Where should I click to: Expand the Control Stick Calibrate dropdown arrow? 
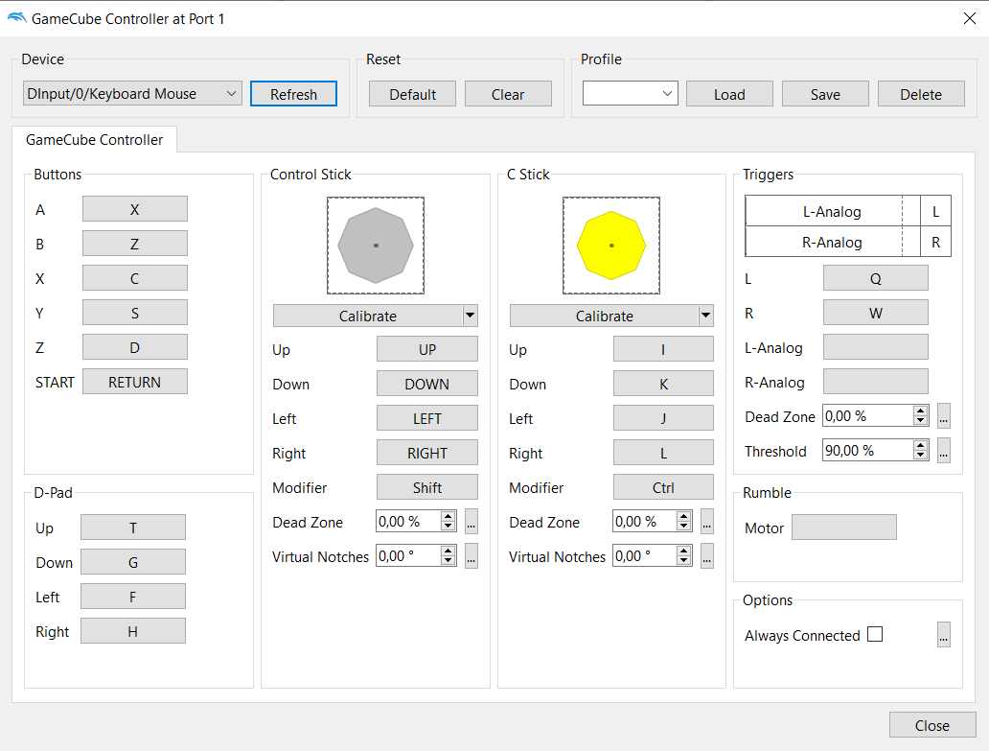471,316
